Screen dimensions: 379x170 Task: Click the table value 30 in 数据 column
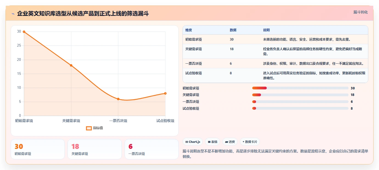pyautogui.click(x=232, y=39)
